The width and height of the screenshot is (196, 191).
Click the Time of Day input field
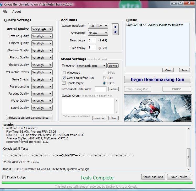[x=92, y=48]
